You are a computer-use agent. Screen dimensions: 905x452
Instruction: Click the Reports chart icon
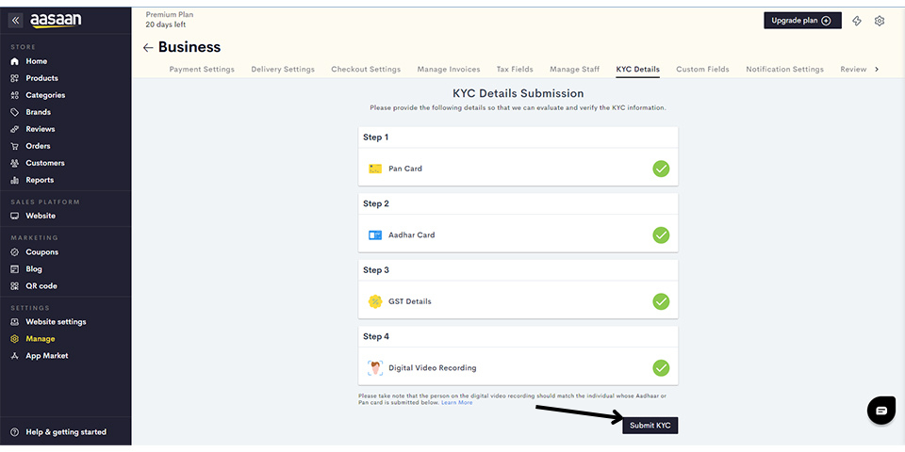[15, 181]
